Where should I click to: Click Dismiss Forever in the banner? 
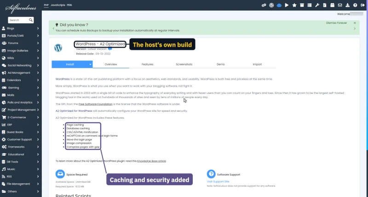(x=336, y=23)
